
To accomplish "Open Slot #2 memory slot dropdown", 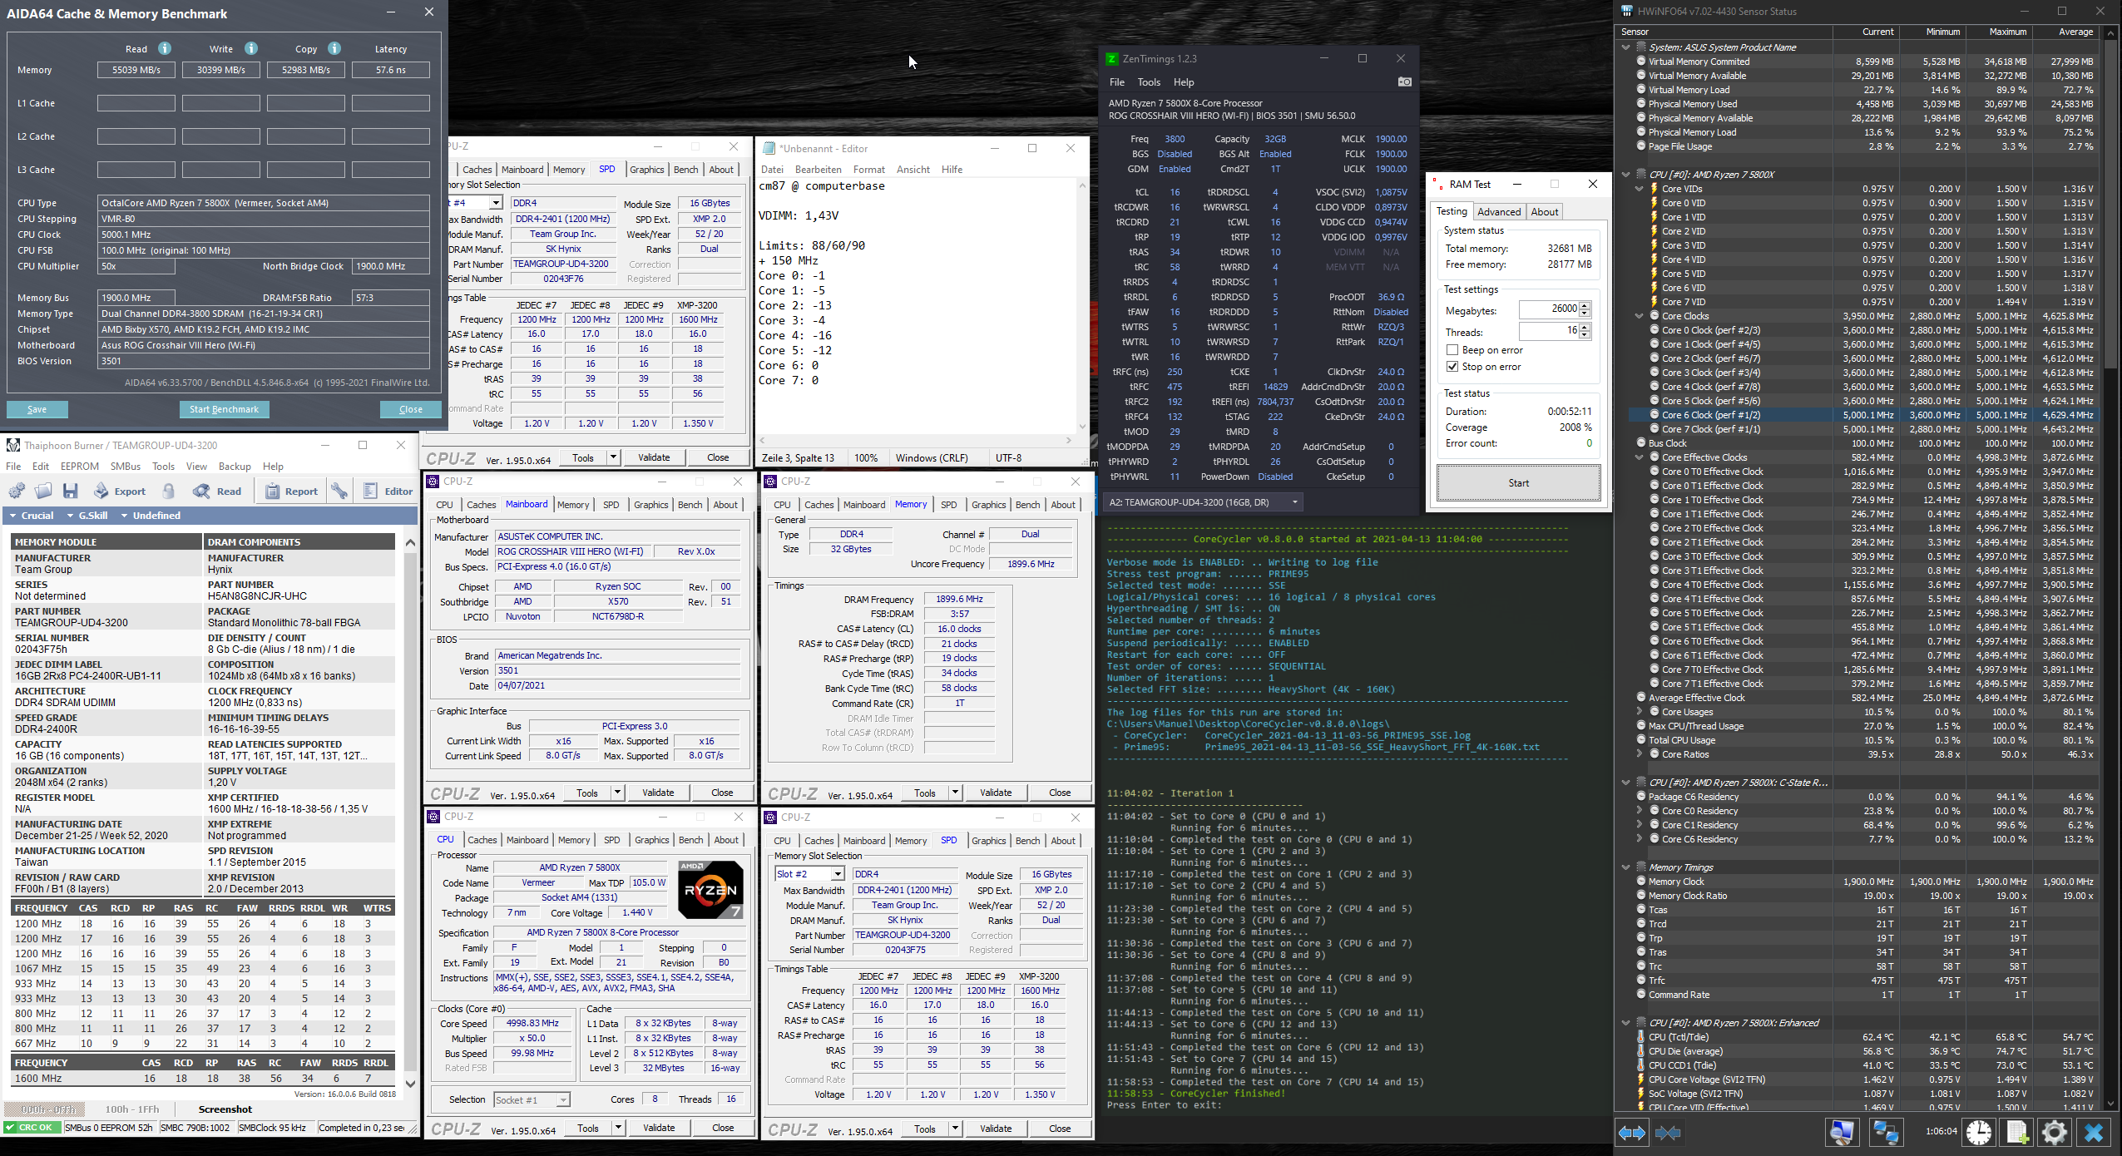I will [x=838, y=874].
